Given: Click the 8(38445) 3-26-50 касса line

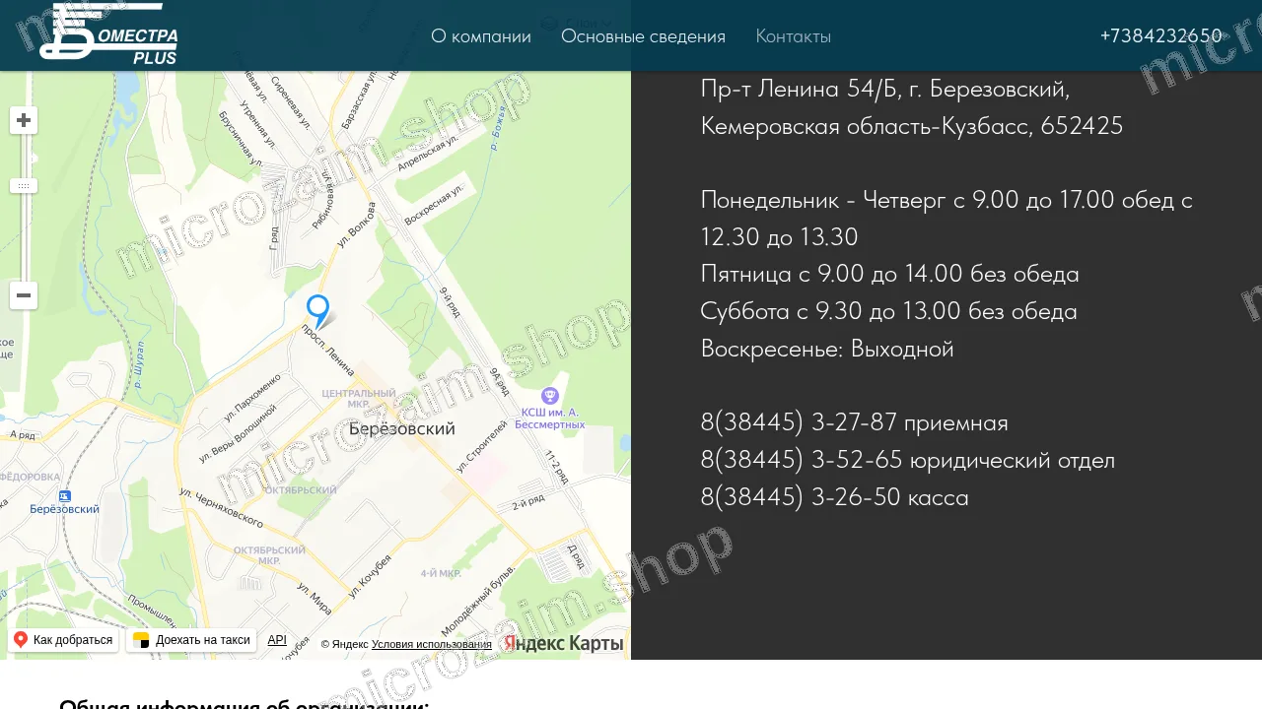Looking at the screenshot, I should pyautogui.click(x=834, y=497).
